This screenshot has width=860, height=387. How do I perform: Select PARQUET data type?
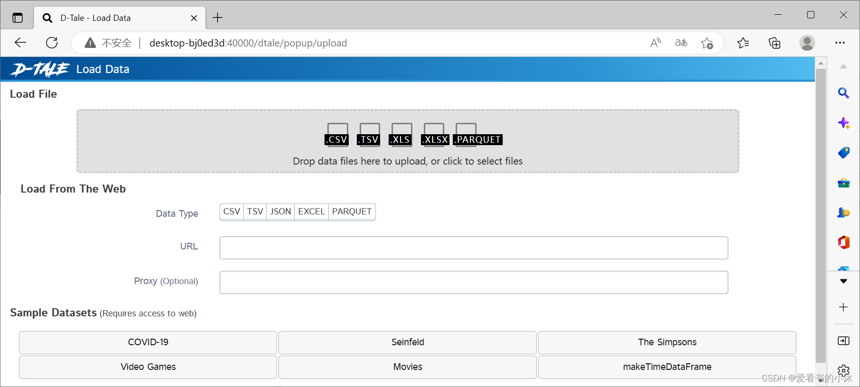click(x=352, y=212)
